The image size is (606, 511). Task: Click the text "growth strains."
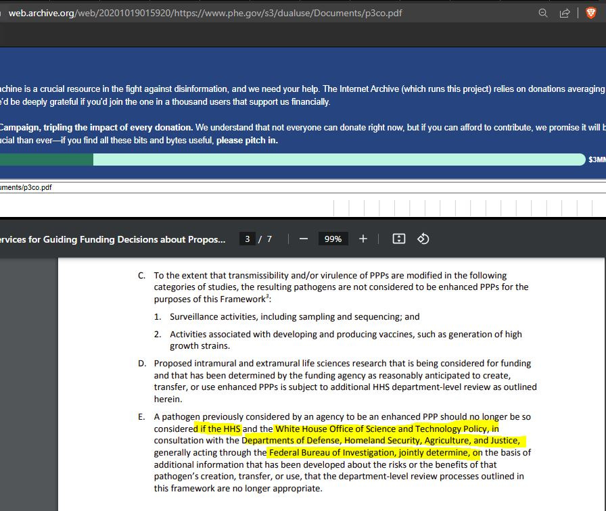pyautogui.click(x=200, y=346)
